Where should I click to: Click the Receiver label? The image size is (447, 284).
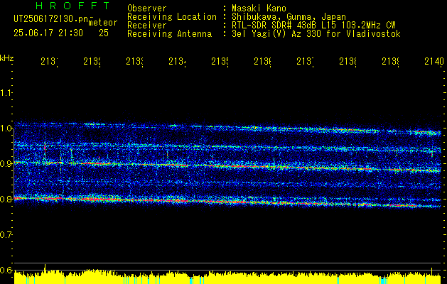[147, 26]
